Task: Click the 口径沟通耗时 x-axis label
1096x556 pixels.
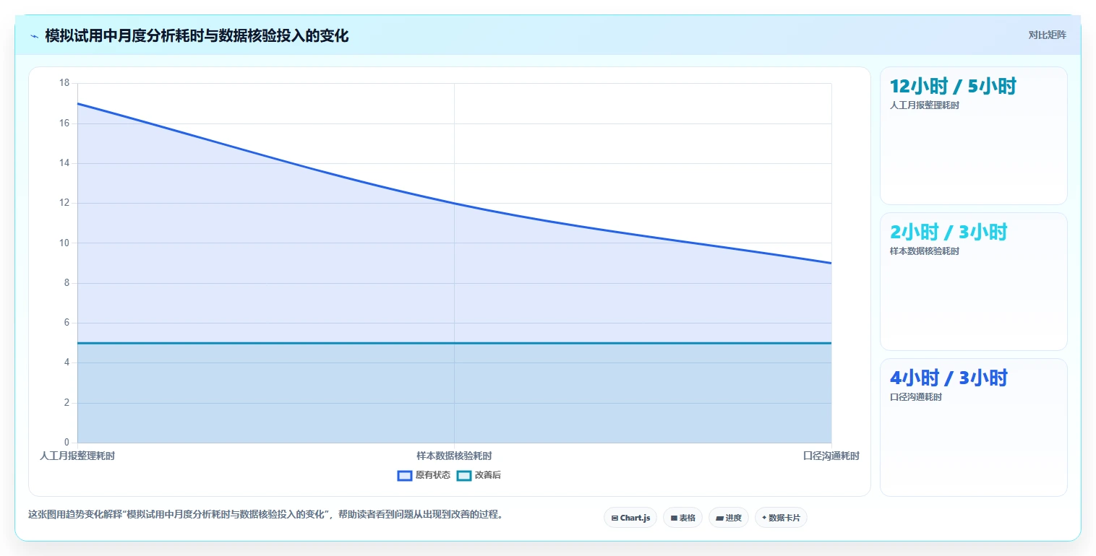Action: 831,456
